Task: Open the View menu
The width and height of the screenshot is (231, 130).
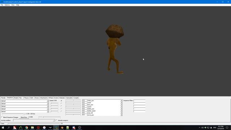Action: tap(13, 5)
